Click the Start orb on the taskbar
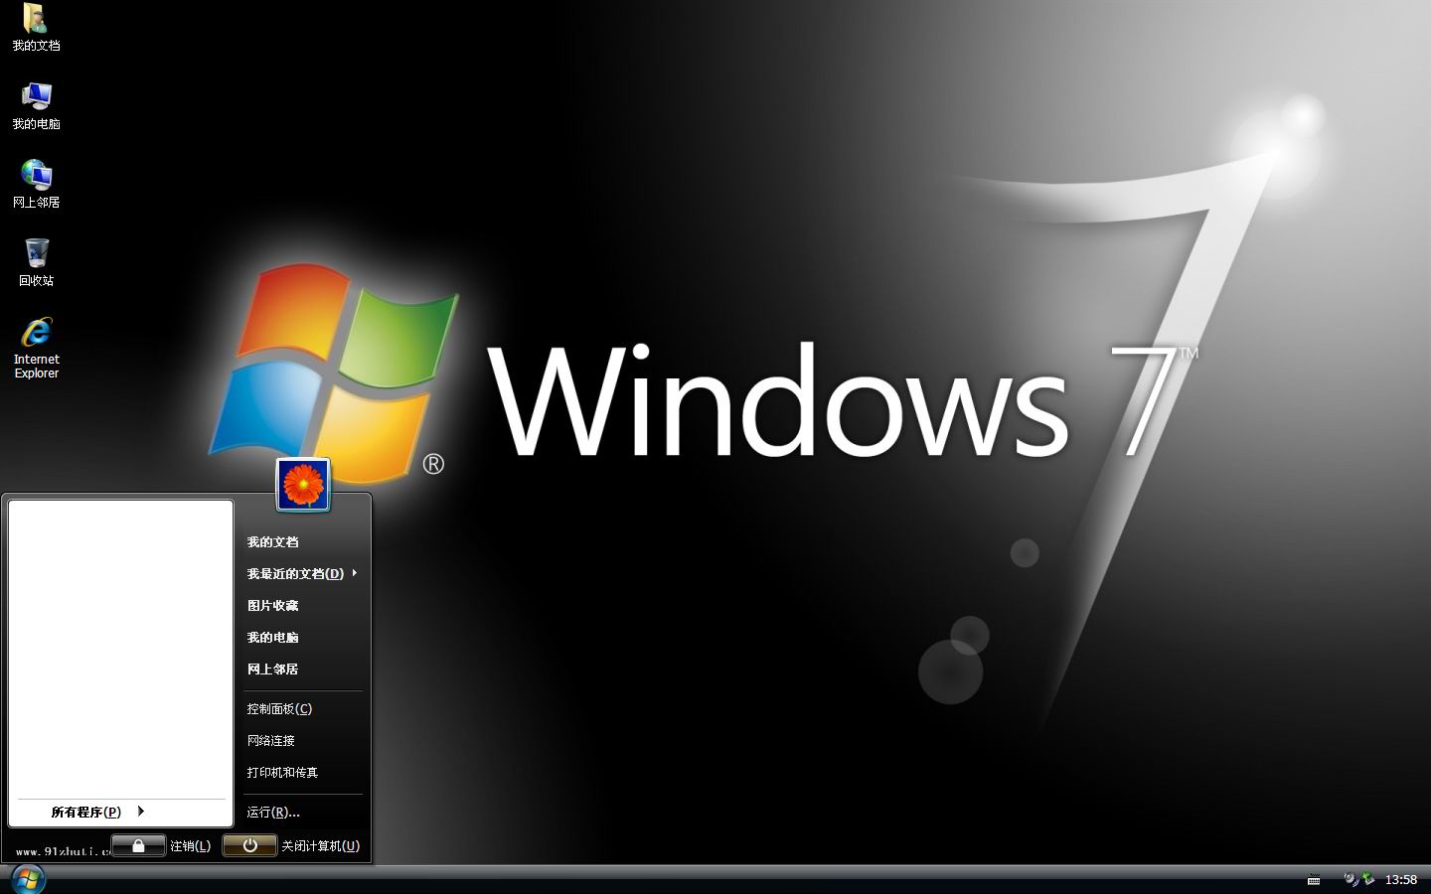The image size is (1431, 894). click(27, 879)
